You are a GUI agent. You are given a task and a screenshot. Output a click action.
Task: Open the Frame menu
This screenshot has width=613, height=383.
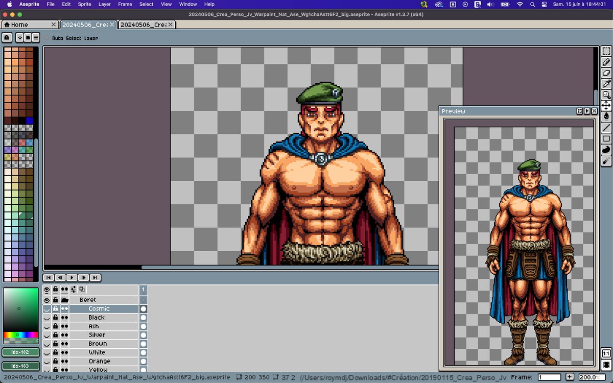coord(125,4)
